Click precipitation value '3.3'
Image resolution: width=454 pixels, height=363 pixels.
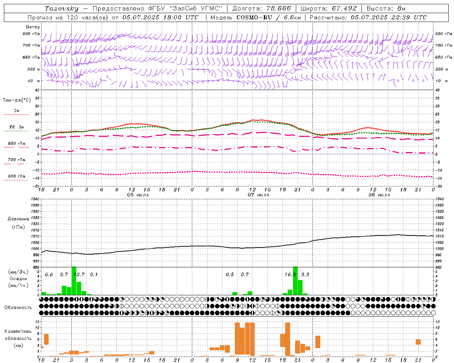305,275
